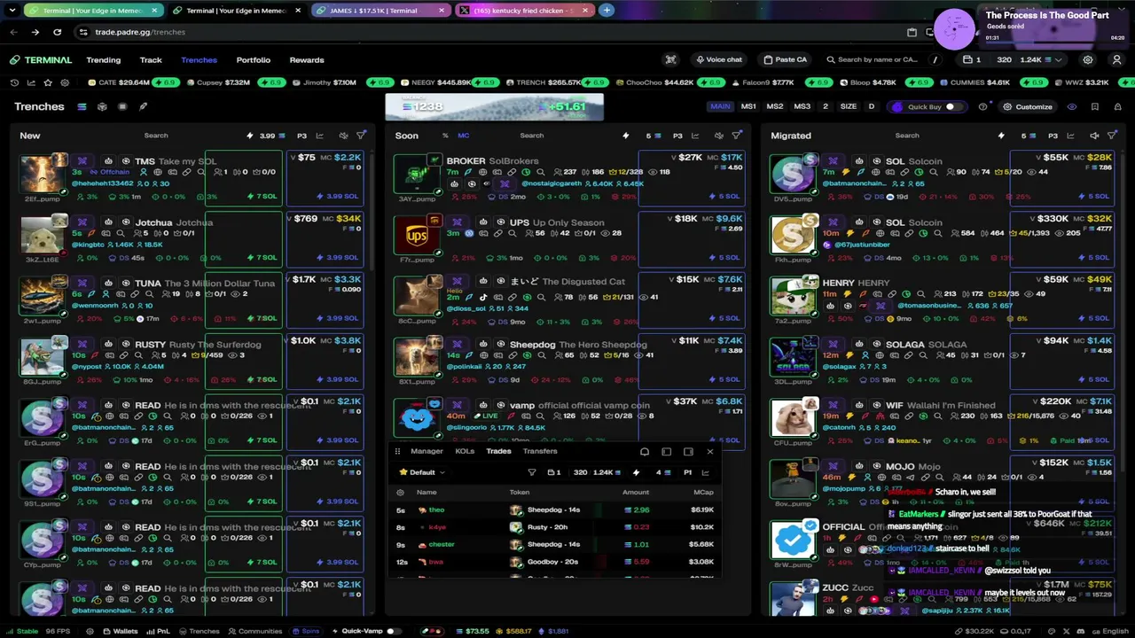Mute sound alerts in the Migrated column
The image size is (1135, 638).
pos(1094,136)
